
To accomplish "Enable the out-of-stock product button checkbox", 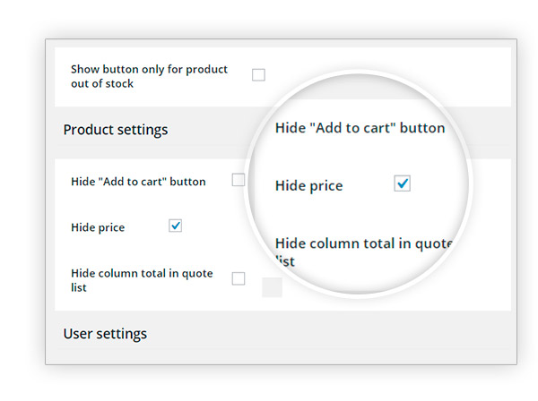I will [258, 74].
